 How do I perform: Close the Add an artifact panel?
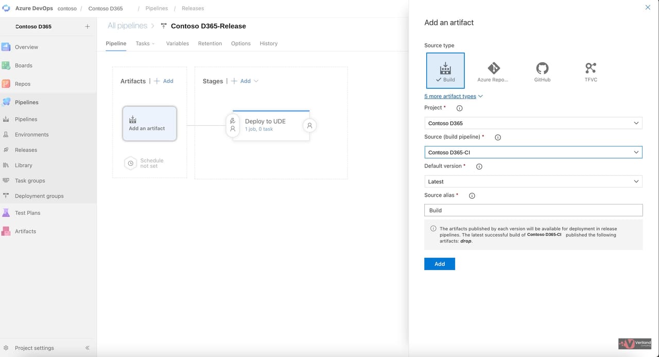648,8
